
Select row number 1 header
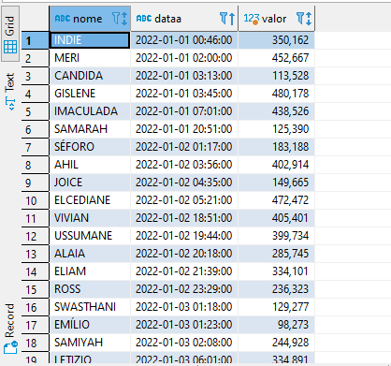35,40
